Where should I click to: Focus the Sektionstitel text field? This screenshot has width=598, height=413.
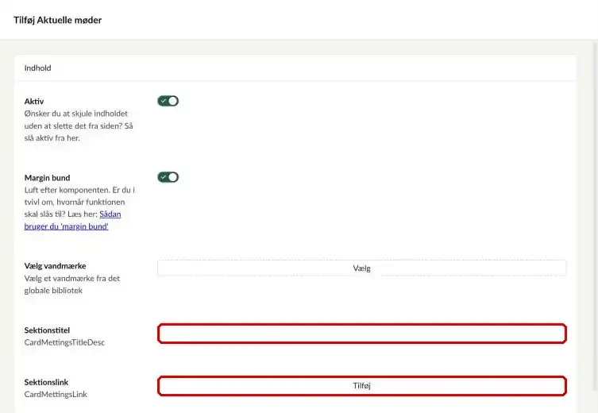361,334
